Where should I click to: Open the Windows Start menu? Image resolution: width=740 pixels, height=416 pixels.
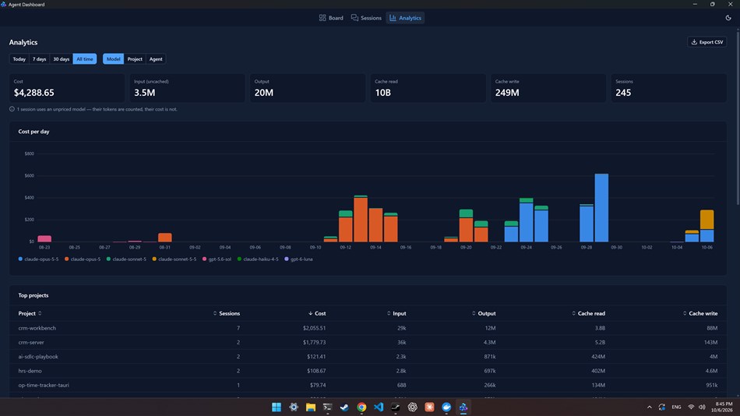tap(277, 407)
